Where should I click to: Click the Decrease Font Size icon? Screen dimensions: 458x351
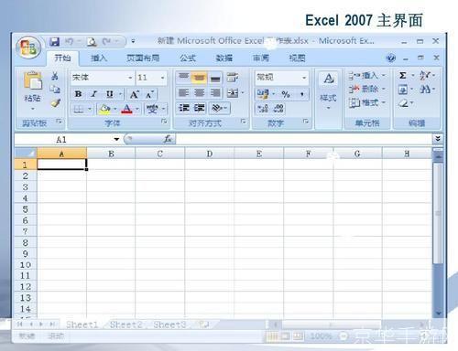[149, 94]
